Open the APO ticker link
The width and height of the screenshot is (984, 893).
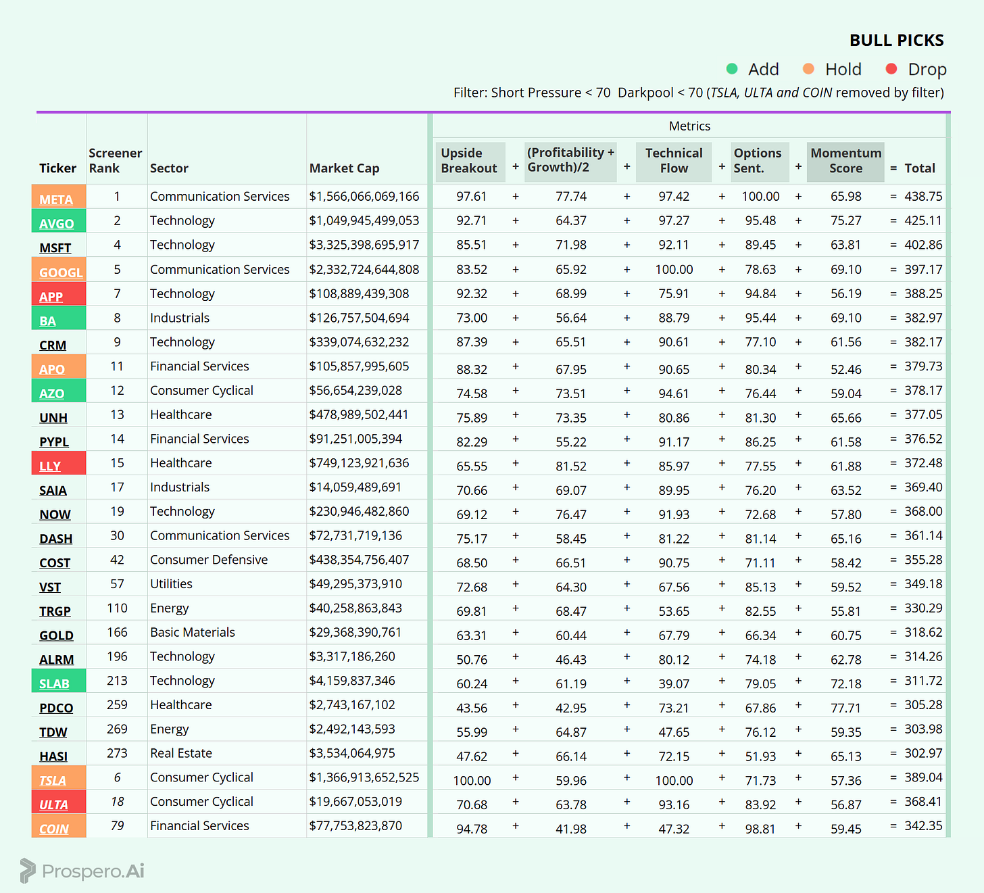click(x=52, y=370)
